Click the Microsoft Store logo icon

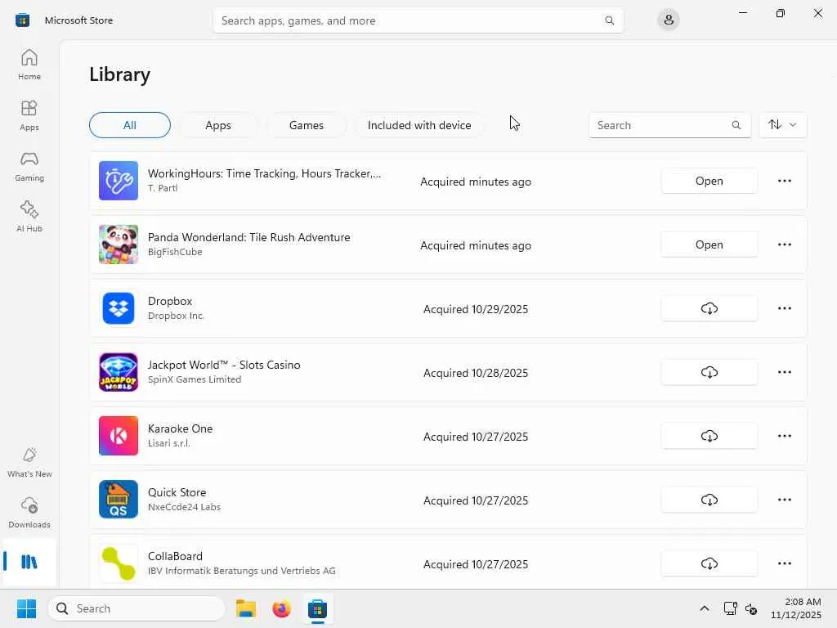[x=22, y=20]
